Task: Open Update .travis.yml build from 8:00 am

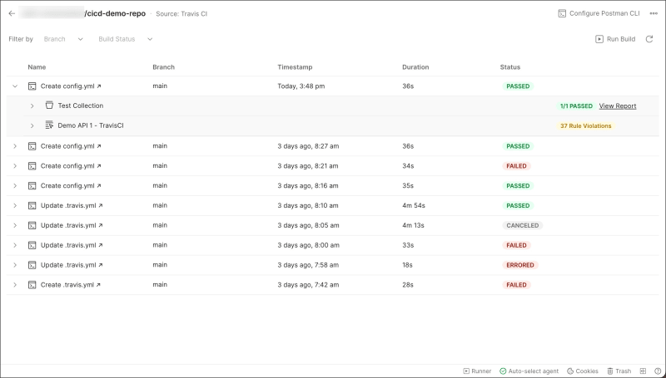Action: click(72, 245)
